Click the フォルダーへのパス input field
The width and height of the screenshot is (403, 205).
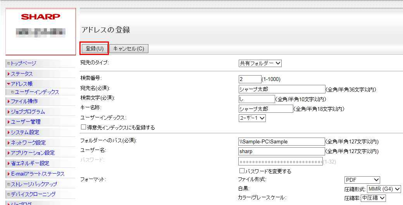click(281, 141)
